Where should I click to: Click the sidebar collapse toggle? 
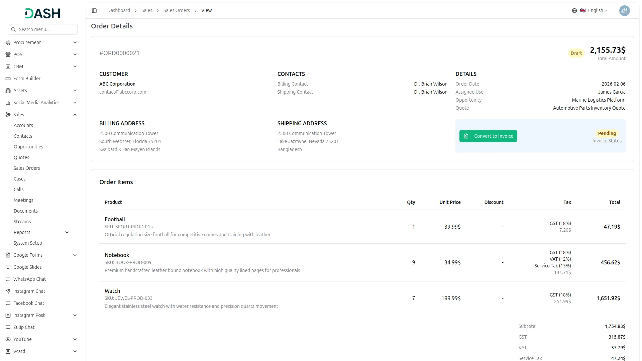click(x=94, y=10)
